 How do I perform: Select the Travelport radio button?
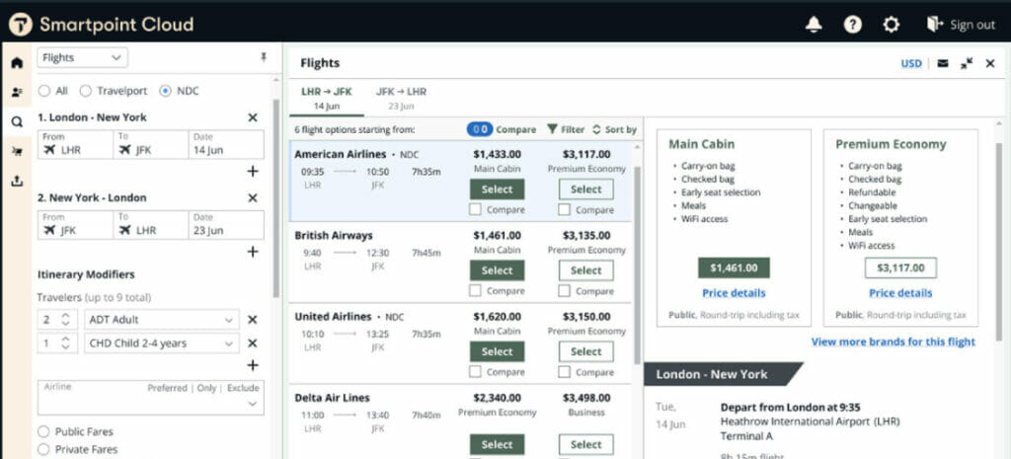(x=85, y=91)
